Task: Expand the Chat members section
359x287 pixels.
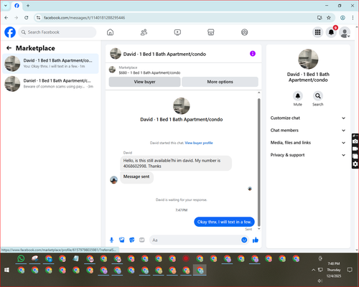Action: pos(308,131)
